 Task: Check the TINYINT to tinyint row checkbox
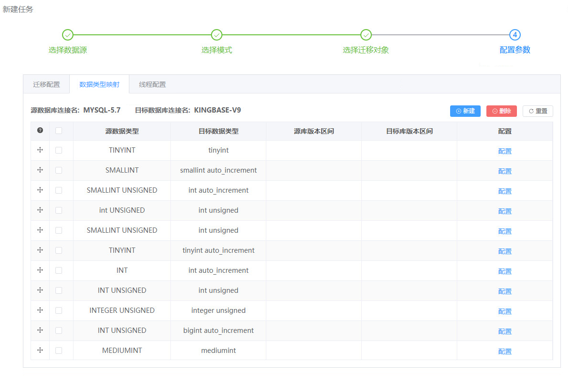(59, 150)
